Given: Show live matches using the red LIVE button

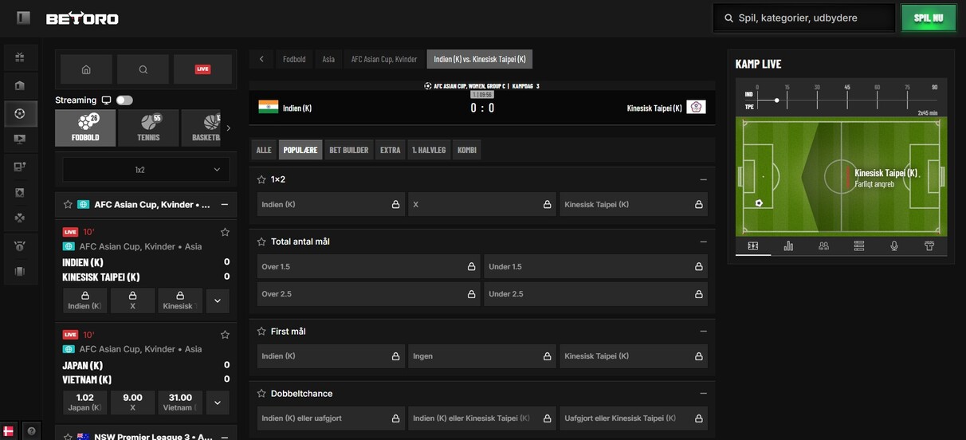Looking at the screenshot, I should point(202,69).
